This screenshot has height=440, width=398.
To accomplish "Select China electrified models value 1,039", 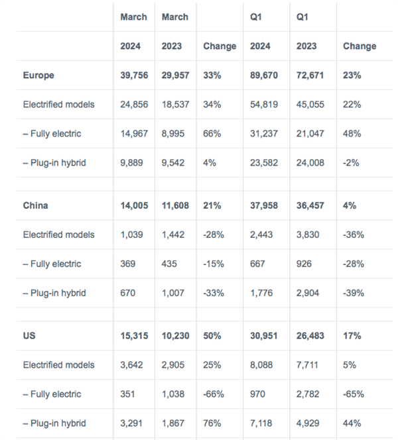I will pos(131,235).
